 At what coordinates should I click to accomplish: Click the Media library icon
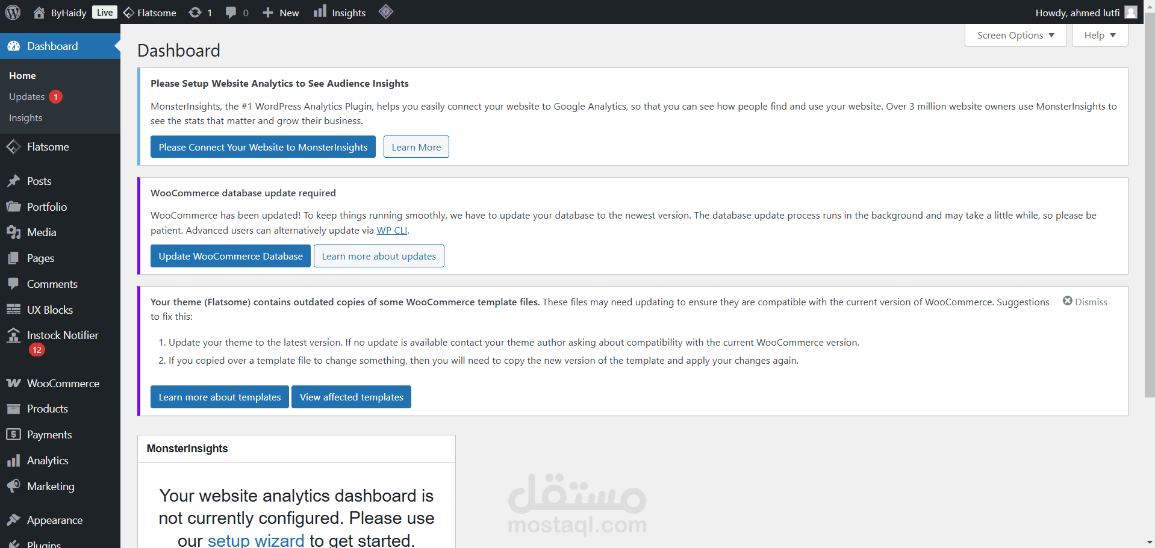click(x=14, y=232)
